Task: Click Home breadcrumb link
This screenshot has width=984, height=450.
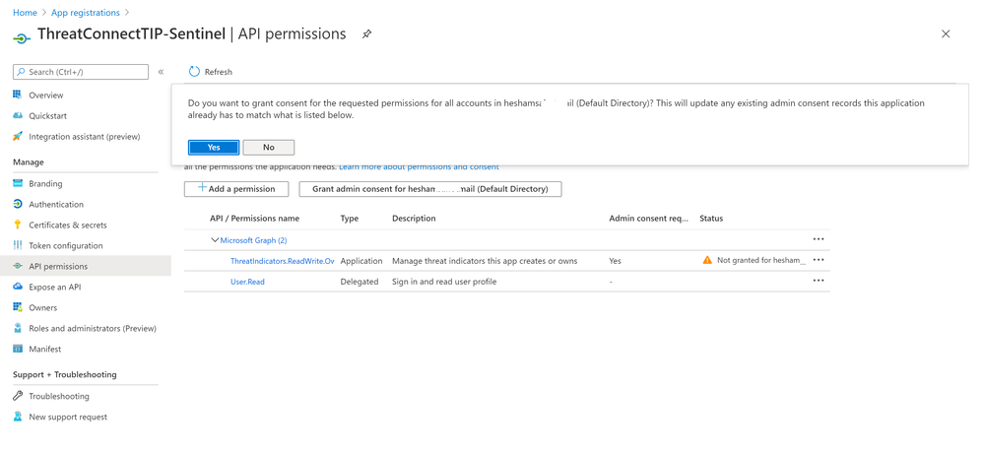Action: pyautogui.click(x=25, y=13)
